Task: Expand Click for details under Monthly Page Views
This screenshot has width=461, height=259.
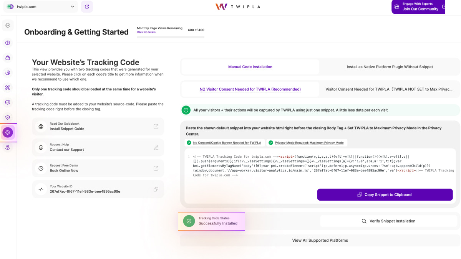Action: pyautogui.click(x=146, y=32)
